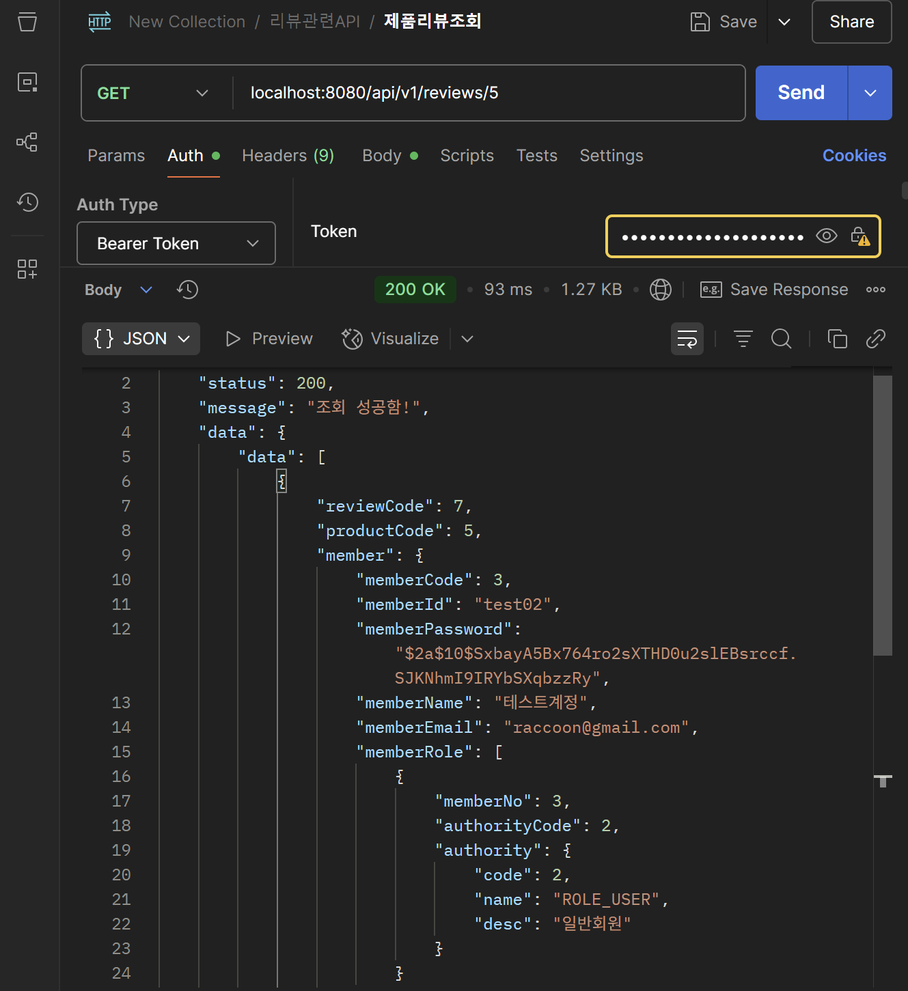Open the Flows sidebar icon
The image size is (908, 991).
click(x=27, y=142)
